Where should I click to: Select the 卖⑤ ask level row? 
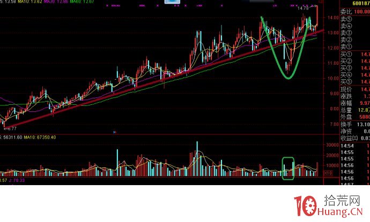(355, 19)
